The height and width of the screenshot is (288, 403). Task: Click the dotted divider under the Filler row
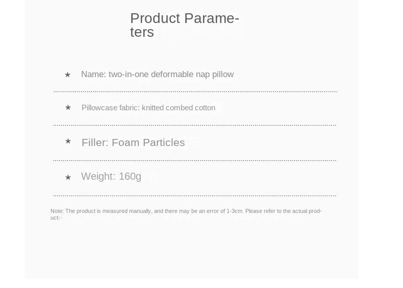194,160
